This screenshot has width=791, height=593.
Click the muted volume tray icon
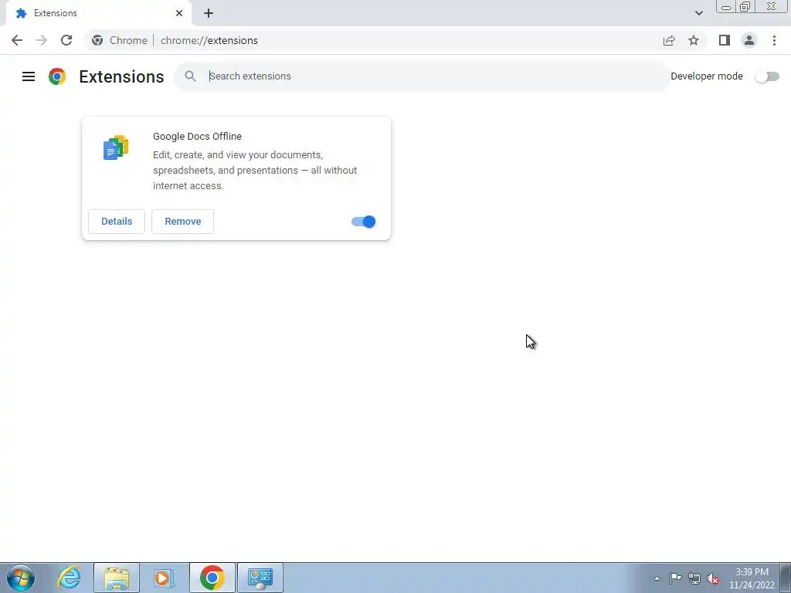(713, 578)
